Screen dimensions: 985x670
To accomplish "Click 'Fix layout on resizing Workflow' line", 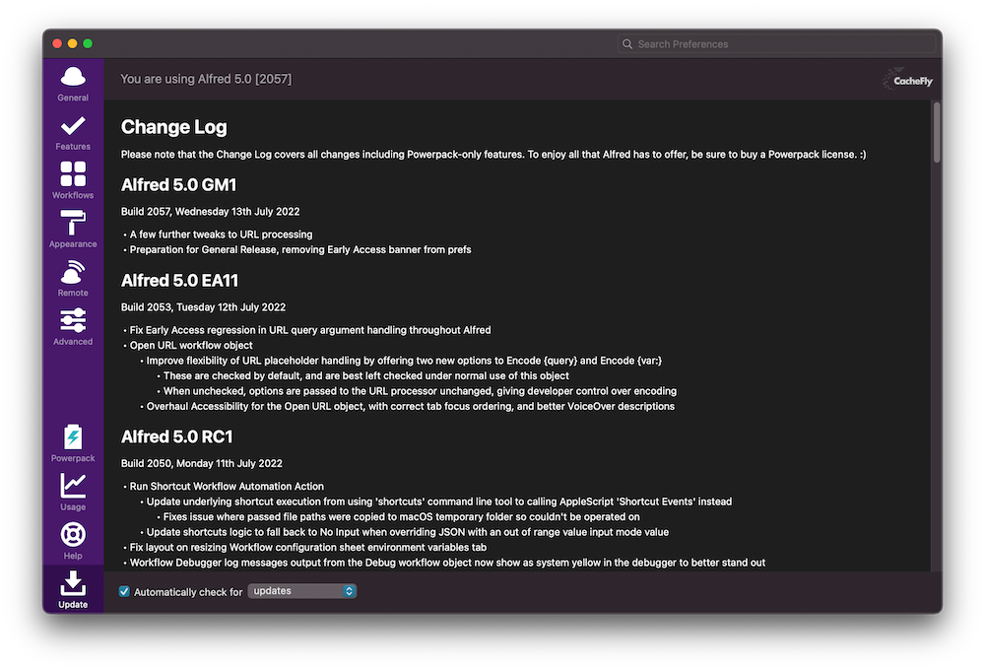I will (307, 547).
